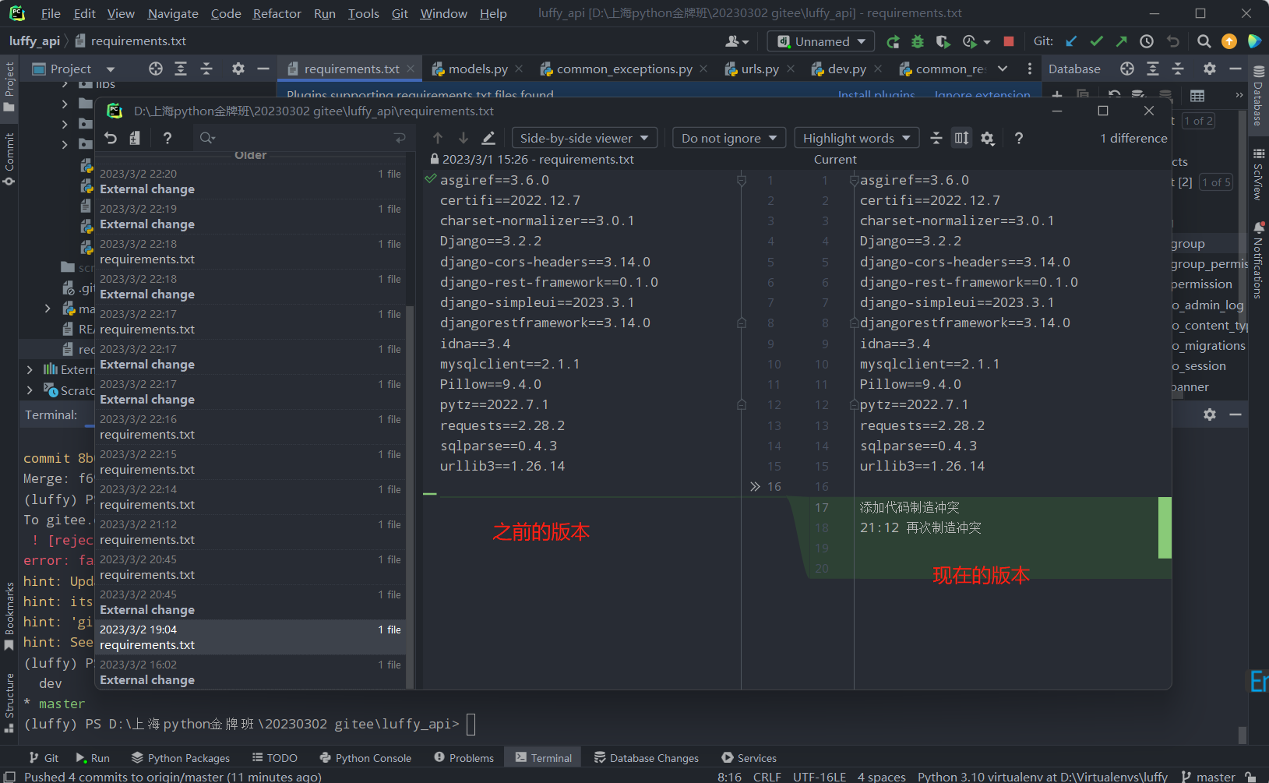Select 2023/3/2 21:12 requirements.txt revision
Screen dimensions: 1269x783
coord(250,532)
